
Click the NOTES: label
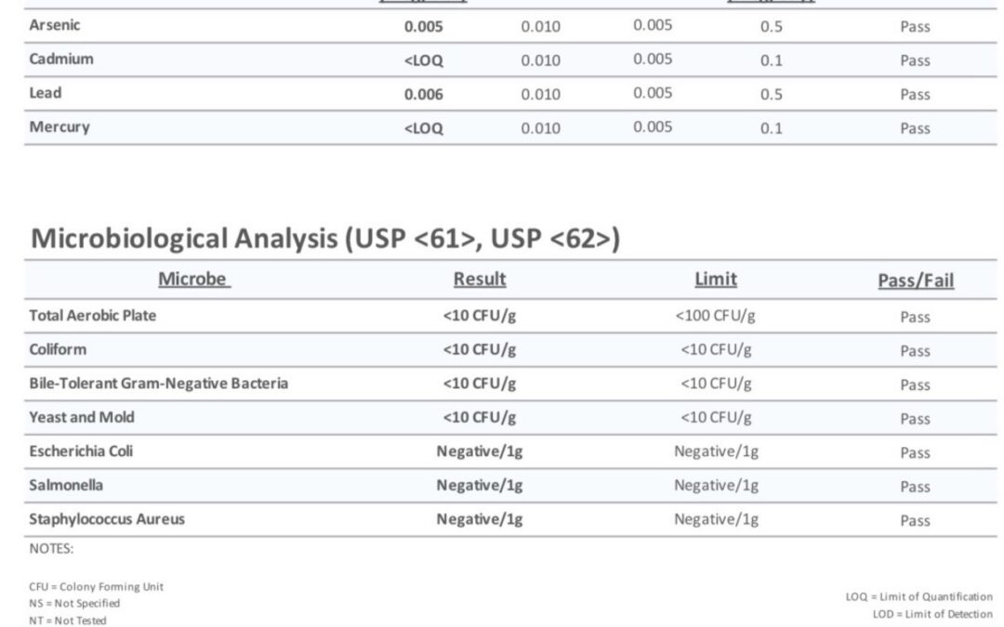click(51, 549)
